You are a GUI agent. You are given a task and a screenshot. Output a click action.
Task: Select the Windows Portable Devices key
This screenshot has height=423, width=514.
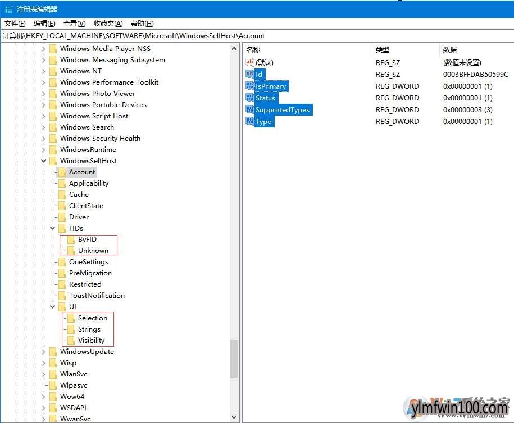tap(103, 105)
